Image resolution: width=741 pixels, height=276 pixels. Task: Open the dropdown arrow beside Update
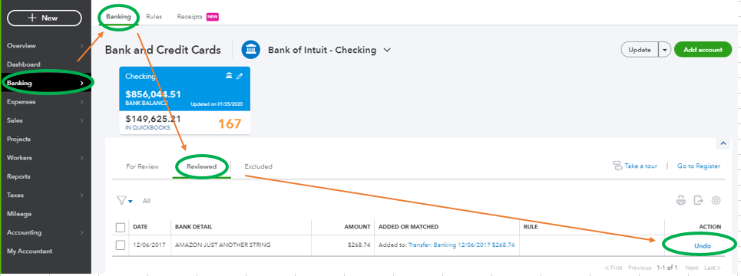(665, 50)
